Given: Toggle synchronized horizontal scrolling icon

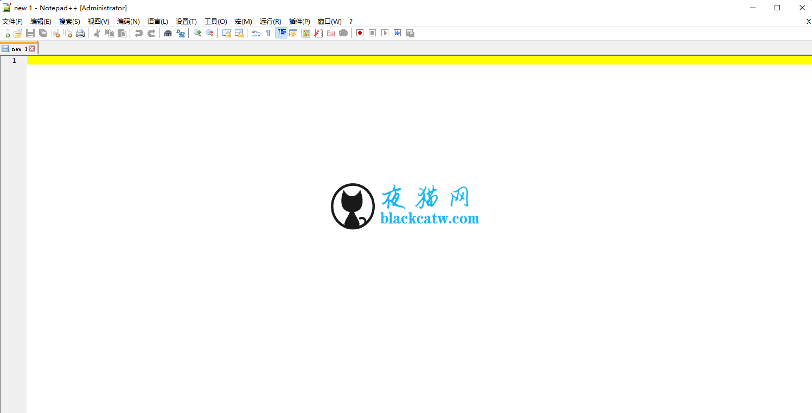Looking at the screenshot, I should click(239, 33).
